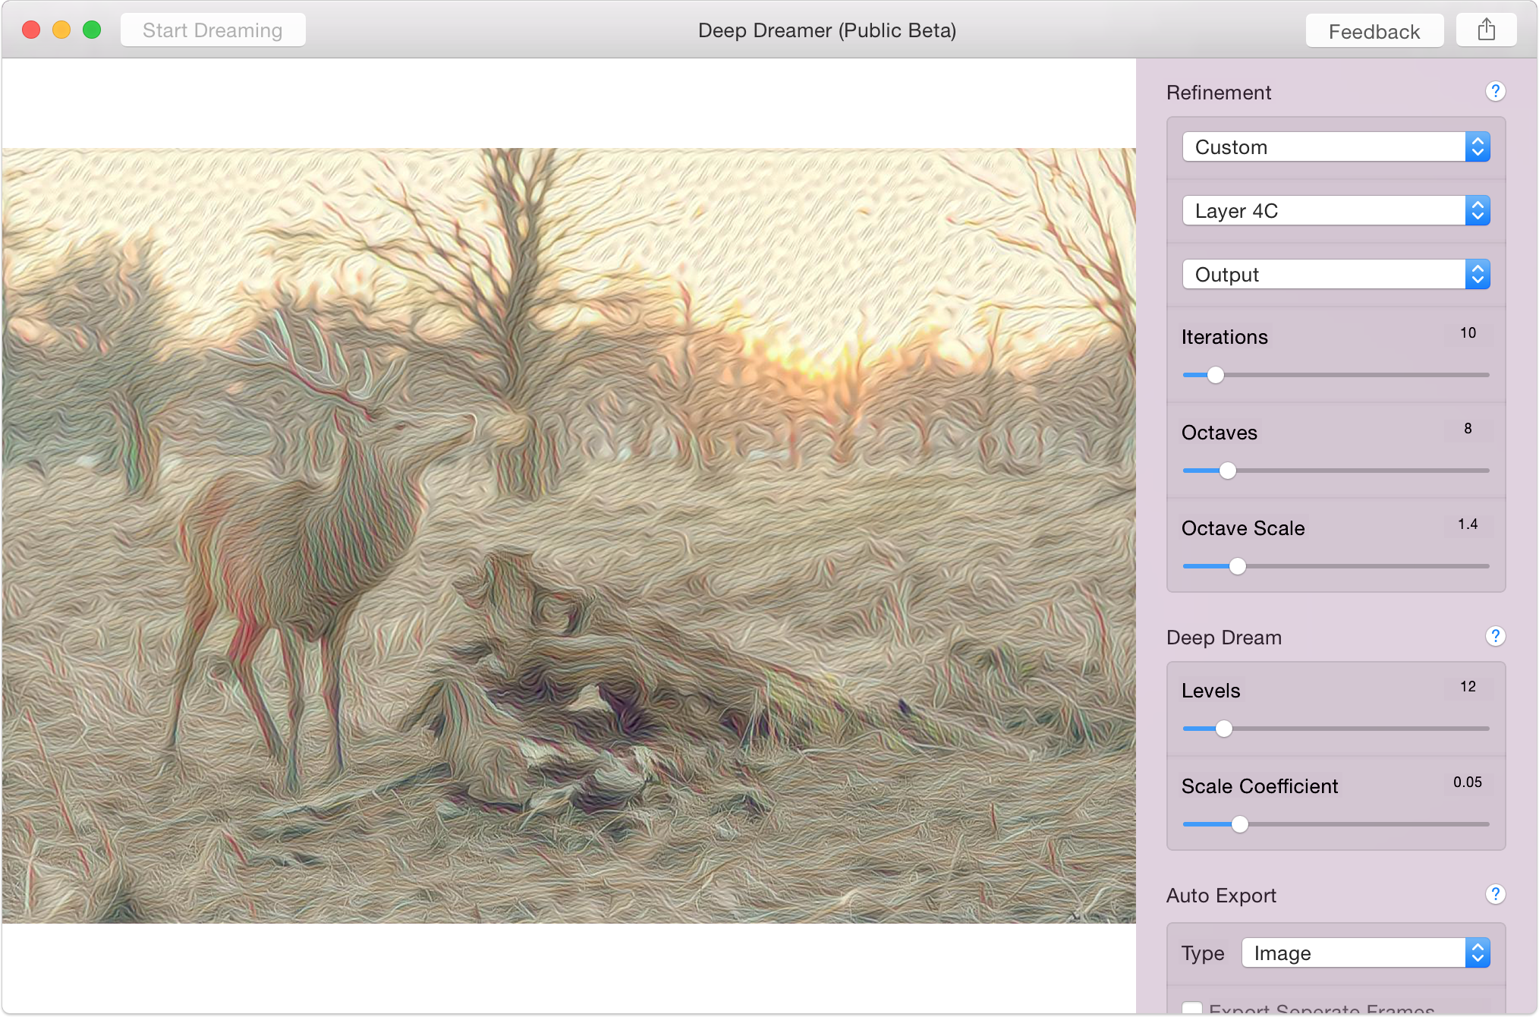Click the dreamed deer image preview
This screenshot has width=1539, height=1017.
(568, 535)
